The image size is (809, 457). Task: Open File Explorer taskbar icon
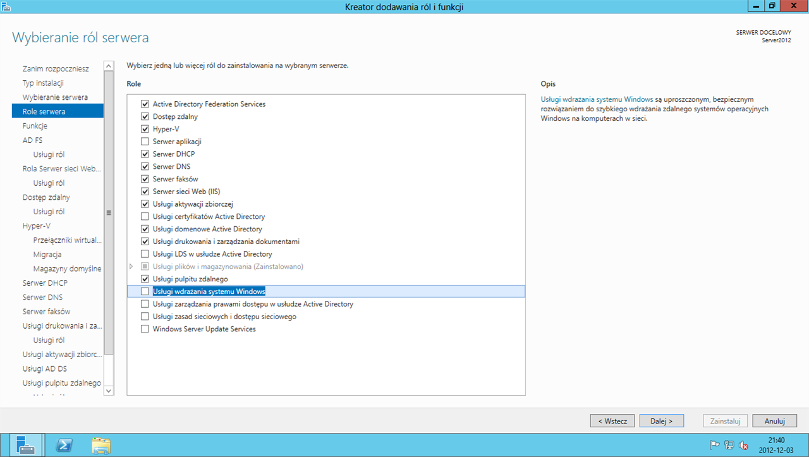click(x=101, y=445)
